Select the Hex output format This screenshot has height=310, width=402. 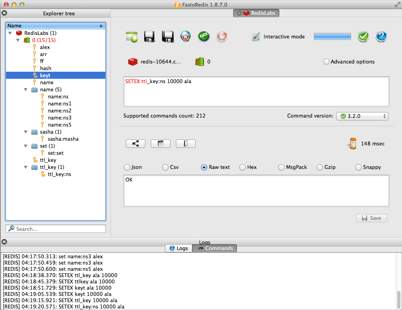243,167
